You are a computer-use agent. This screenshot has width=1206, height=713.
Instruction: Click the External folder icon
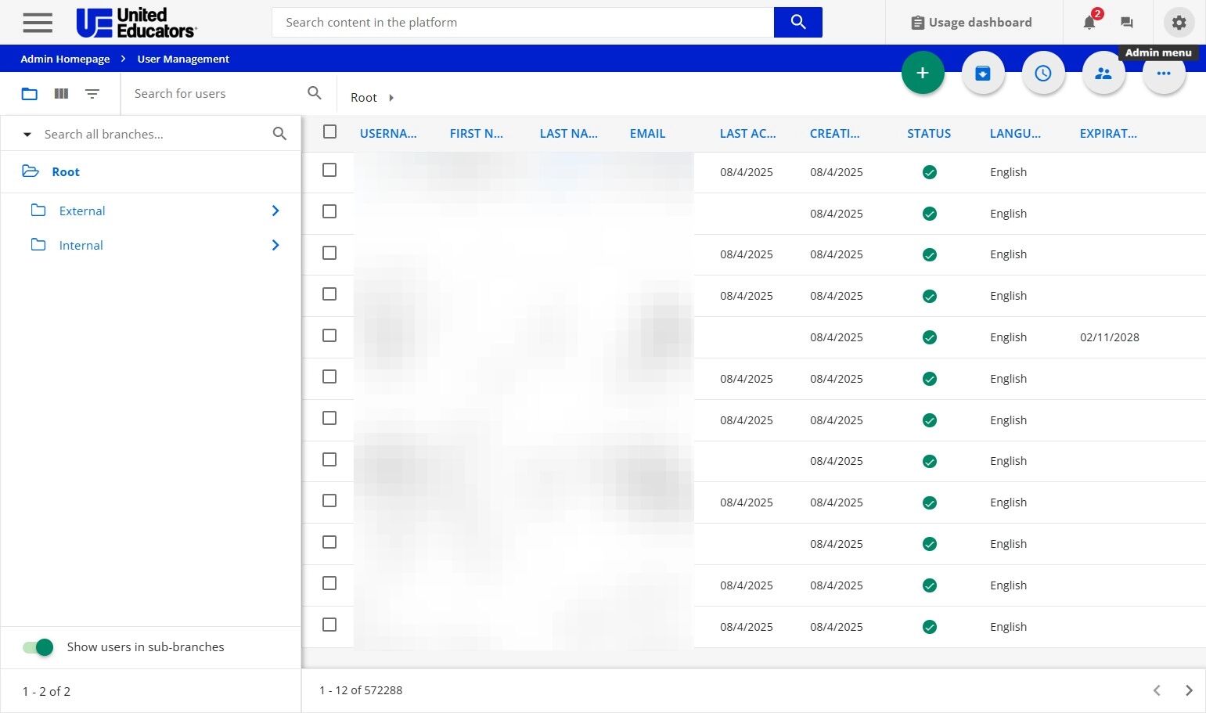tap(38, 211)
